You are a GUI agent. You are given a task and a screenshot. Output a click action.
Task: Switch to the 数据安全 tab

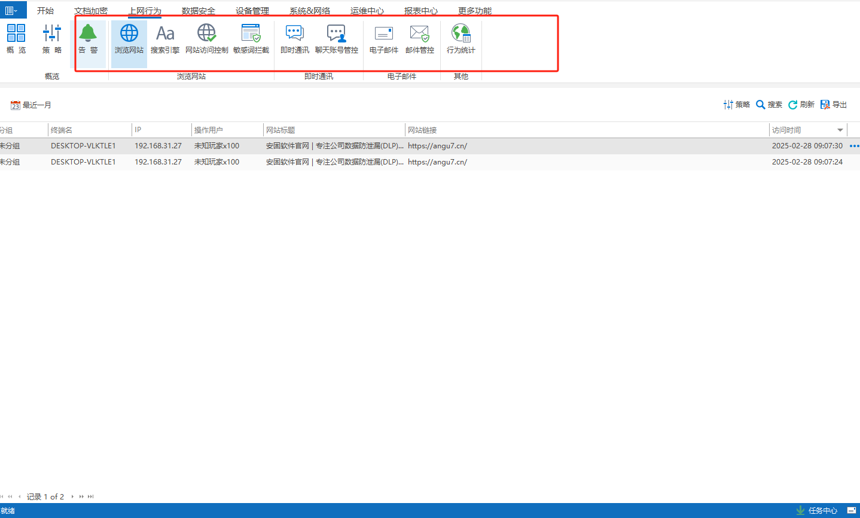click(x=199, y=11)
